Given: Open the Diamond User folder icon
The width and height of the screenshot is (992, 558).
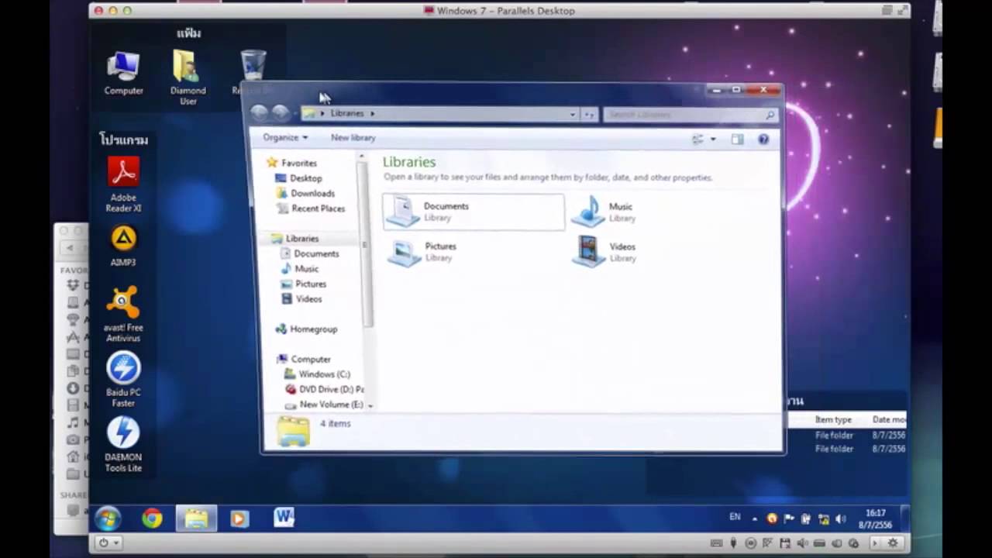Looking at the screenshot, I should (188, 77).
